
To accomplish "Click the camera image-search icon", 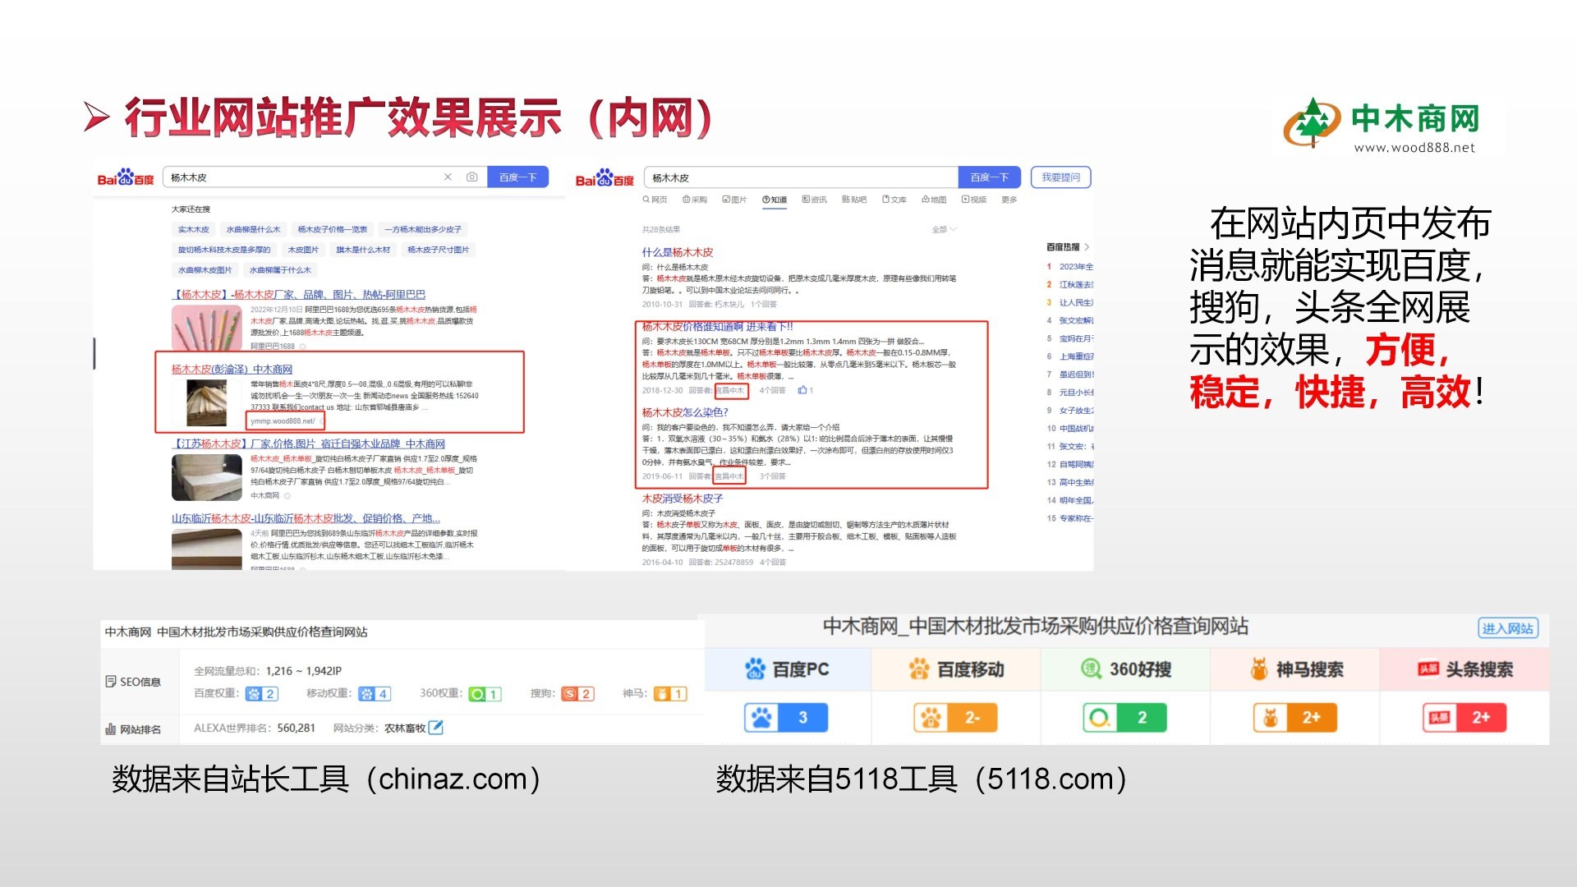I will coord(471,177).
